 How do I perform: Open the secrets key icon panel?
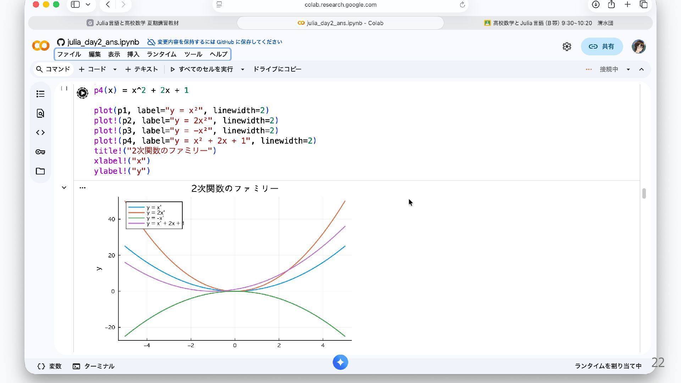coord(40,152)
